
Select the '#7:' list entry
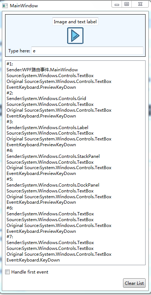point(10,236)
